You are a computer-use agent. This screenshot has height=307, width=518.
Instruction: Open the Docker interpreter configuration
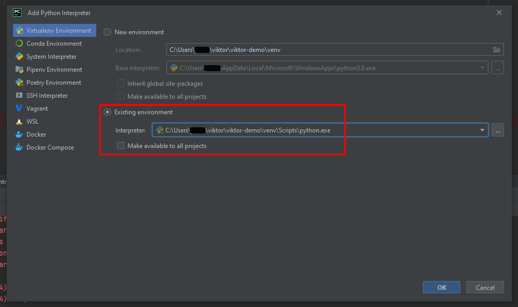tap(34, 134)
